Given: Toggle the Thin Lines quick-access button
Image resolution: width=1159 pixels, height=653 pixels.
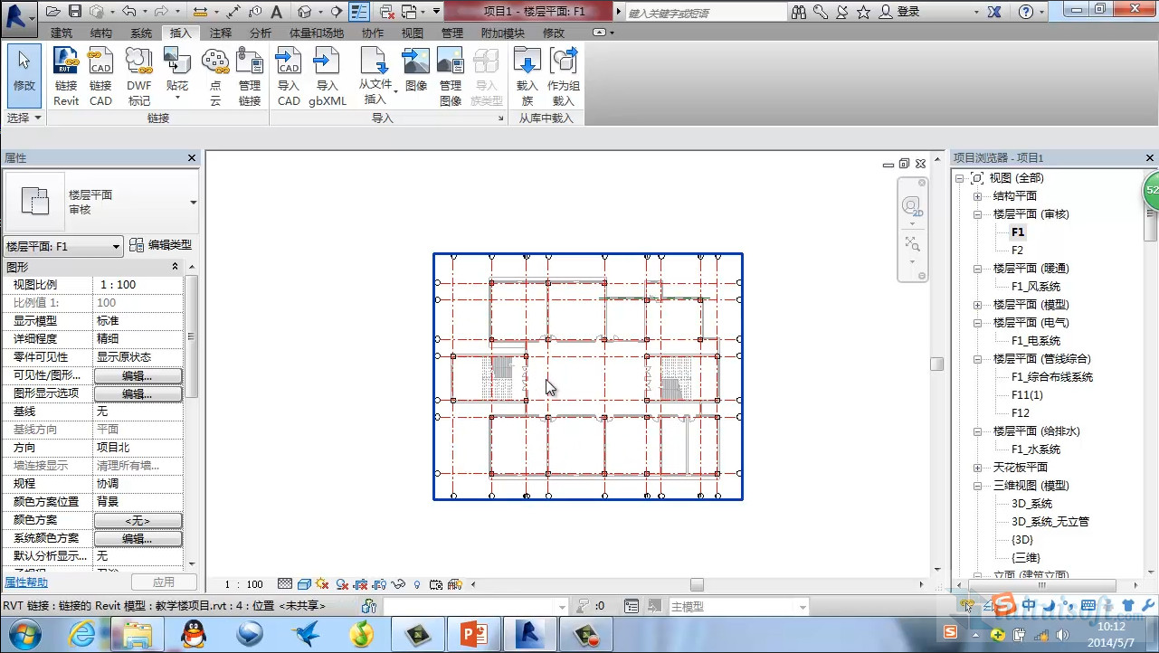Looking at the screenshot, I should coord(358,12).
